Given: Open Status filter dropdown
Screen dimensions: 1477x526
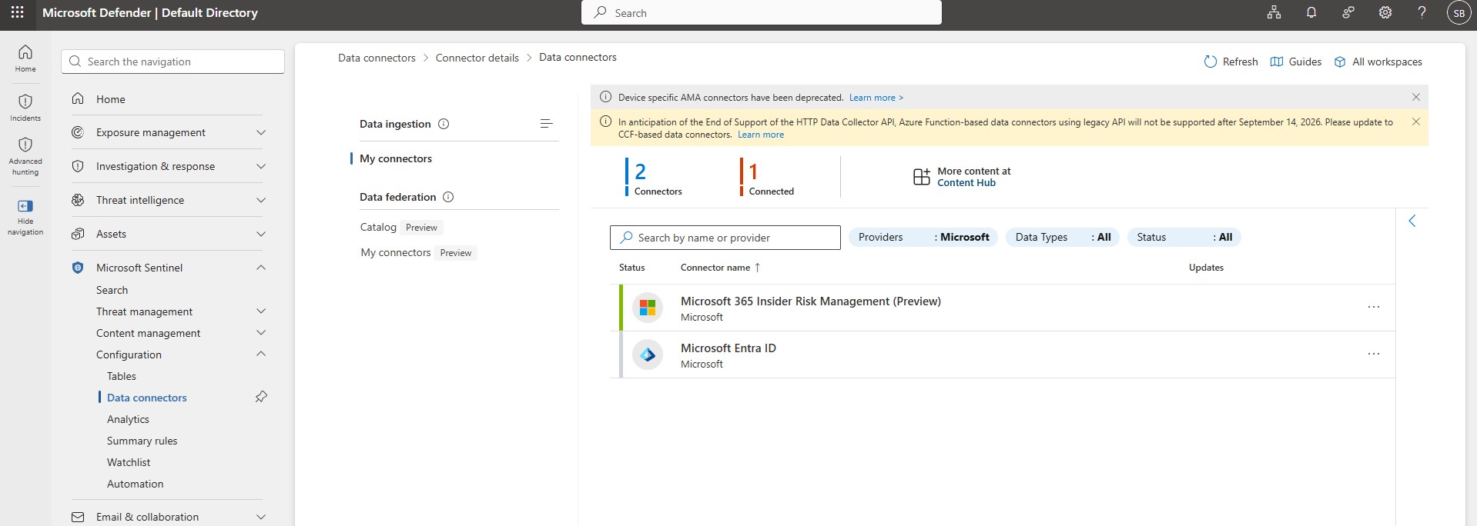Looking at the screenshot, I should (x=1184, y=237).
